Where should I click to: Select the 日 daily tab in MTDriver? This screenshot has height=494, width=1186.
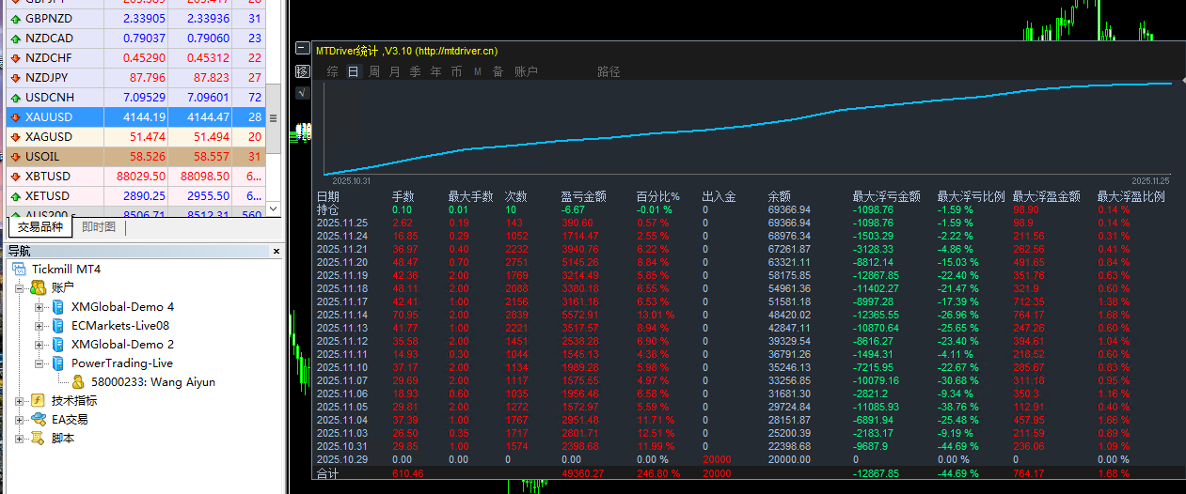click(354, 71)
